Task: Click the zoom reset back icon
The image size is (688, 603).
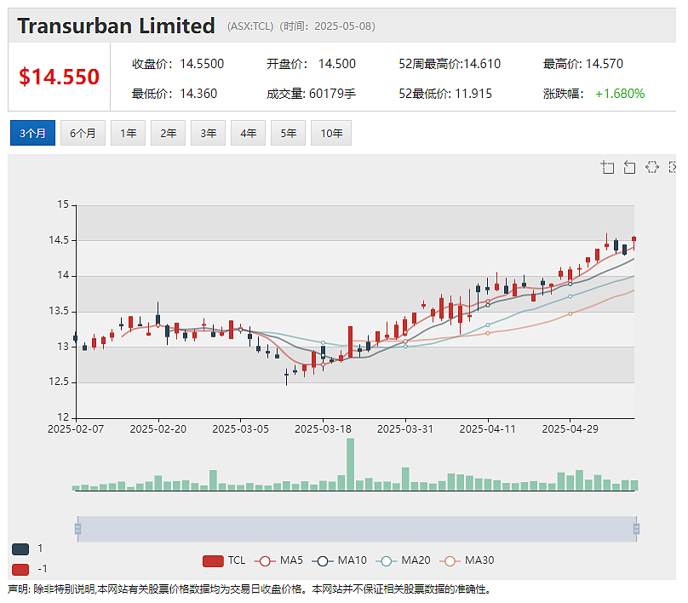Action: 629,167
